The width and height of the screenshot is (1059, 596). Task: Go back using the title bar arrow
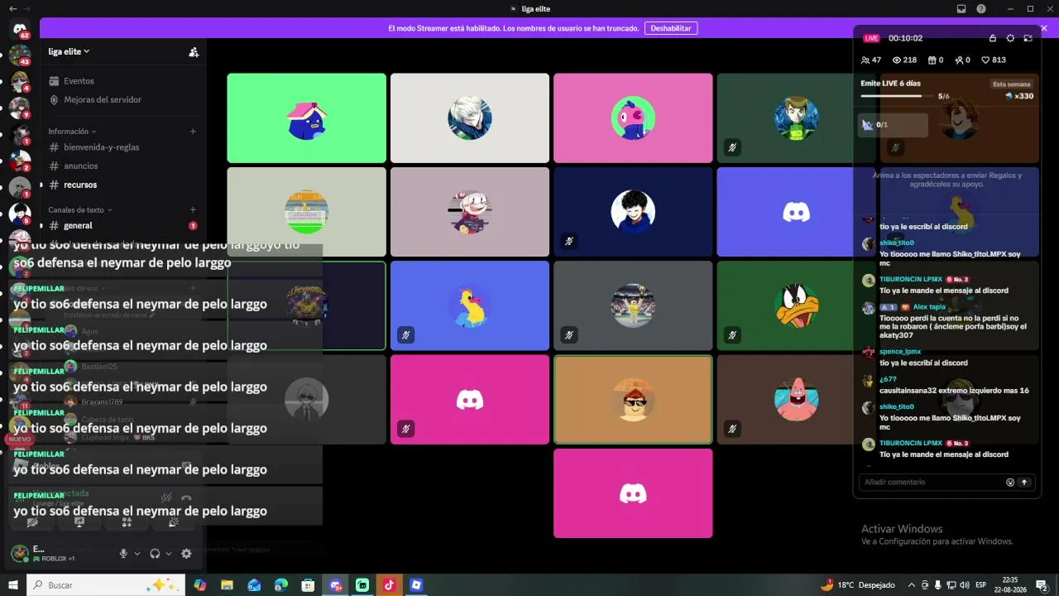click(12, 9)
